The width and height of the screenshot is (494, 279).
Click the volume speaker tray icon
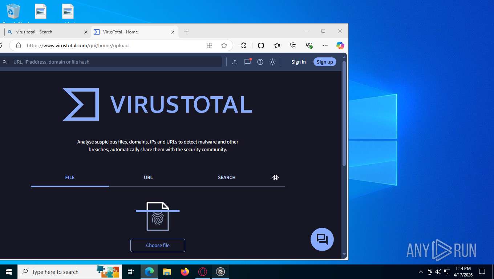coord(438,272)
